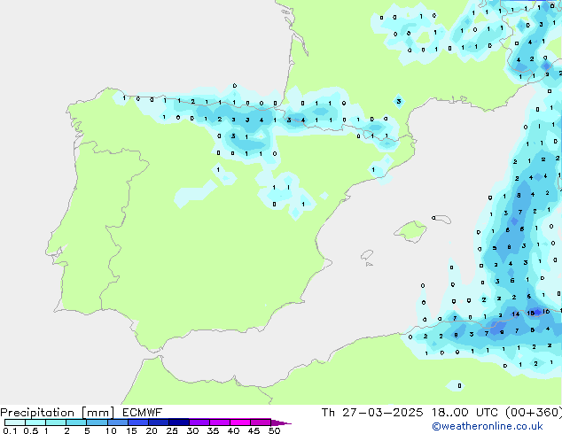This screenshot has width=562, height=434.
Task: Select the 35–40 mm legend color swatch
Action: click(x=220, y=422)
